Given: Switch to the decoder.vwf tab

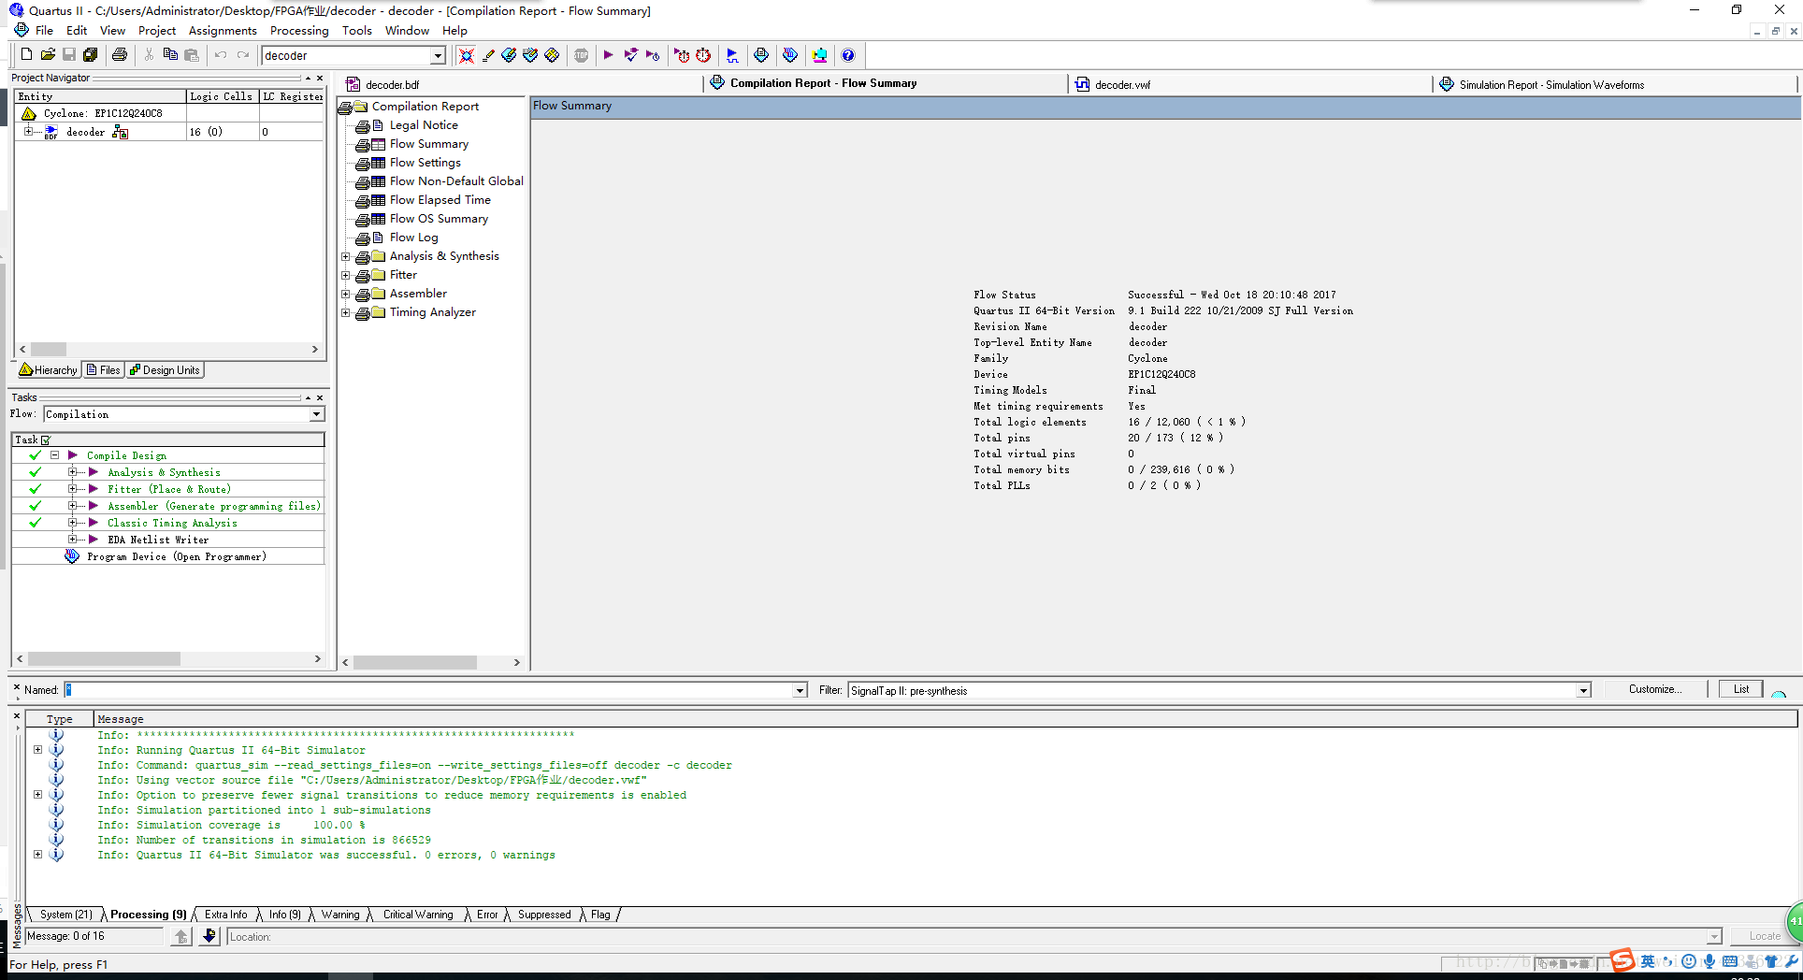Looking at the screenshot, I should point(1122,84).
